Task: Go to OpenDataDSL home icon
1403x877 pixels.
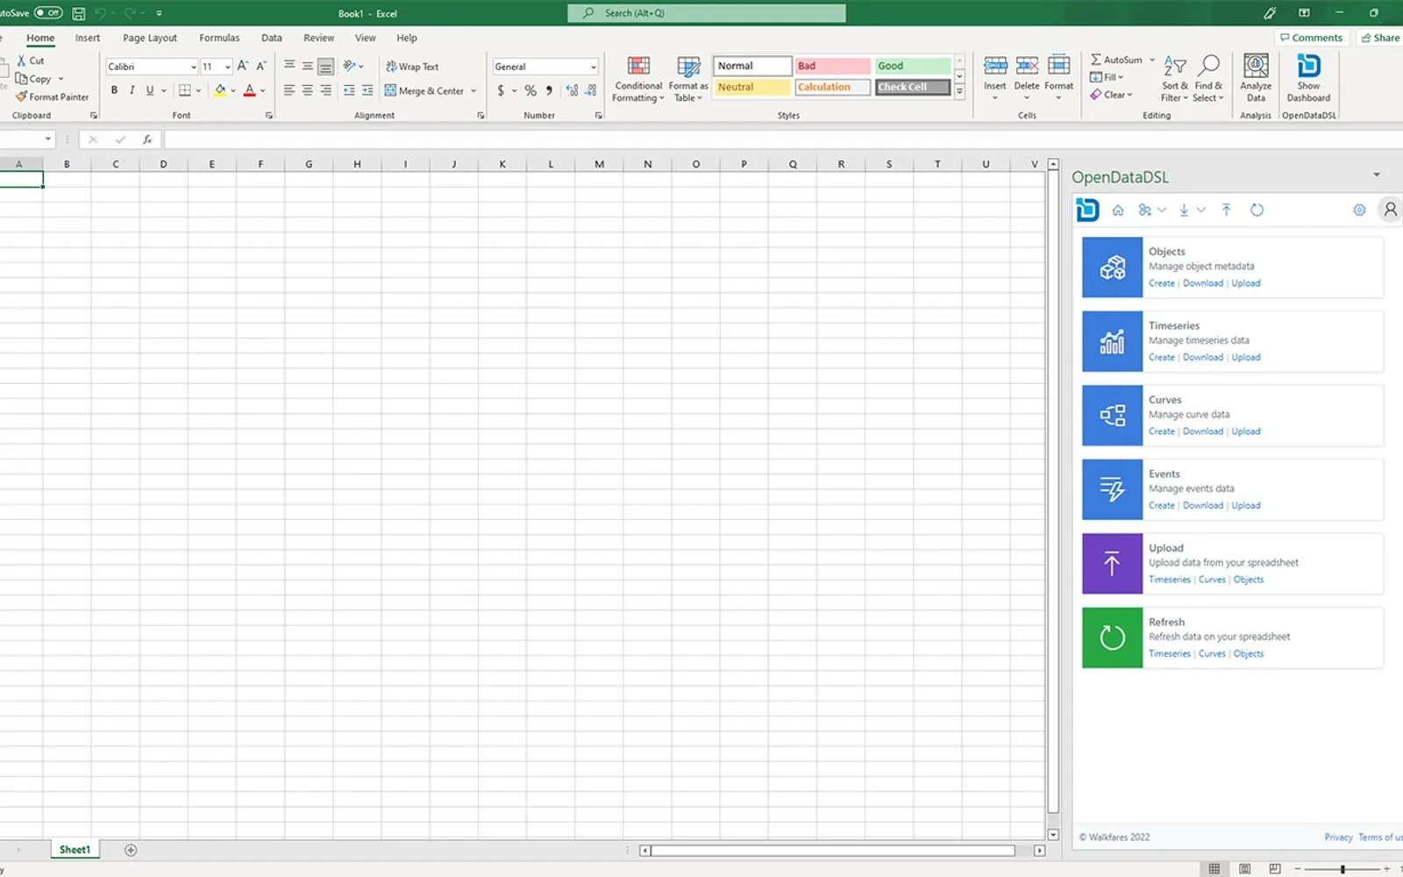Action: click(1118, 210)
